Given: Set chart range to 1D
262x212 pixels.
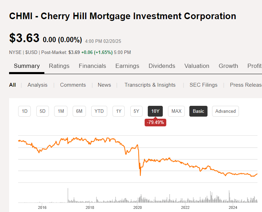Looking at the screenshot, I should [24, 111].
